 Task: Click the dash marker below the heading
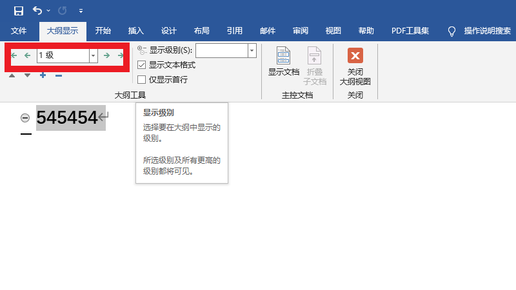coord(26,134)
